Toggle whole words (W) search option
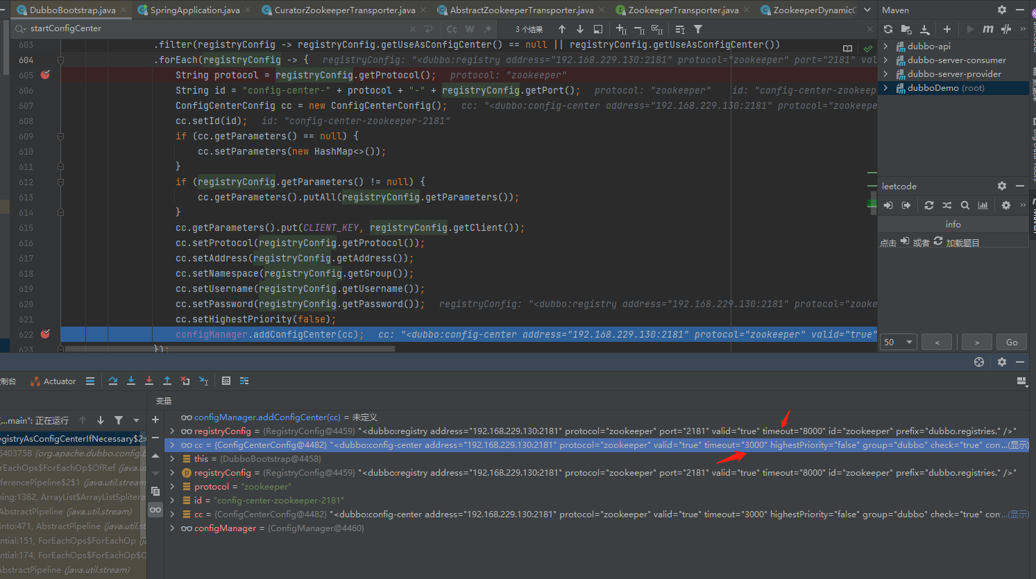Image resolution: width=1036 pixels, height=579 pixels. pos(470,29)
